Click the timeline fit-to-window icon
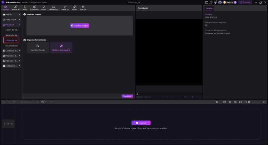Viewport: 268px width, 145px height. [241, 102]
